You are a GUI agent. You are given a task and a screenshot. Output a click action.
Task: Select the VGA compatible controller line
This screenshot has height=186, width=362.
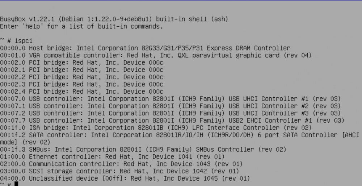tap(156, 56)
